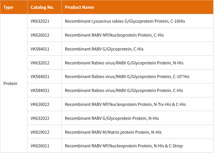
Task: Open Rabies virus G/Glycoprotein C-10*His product
Action: point(127,77)
